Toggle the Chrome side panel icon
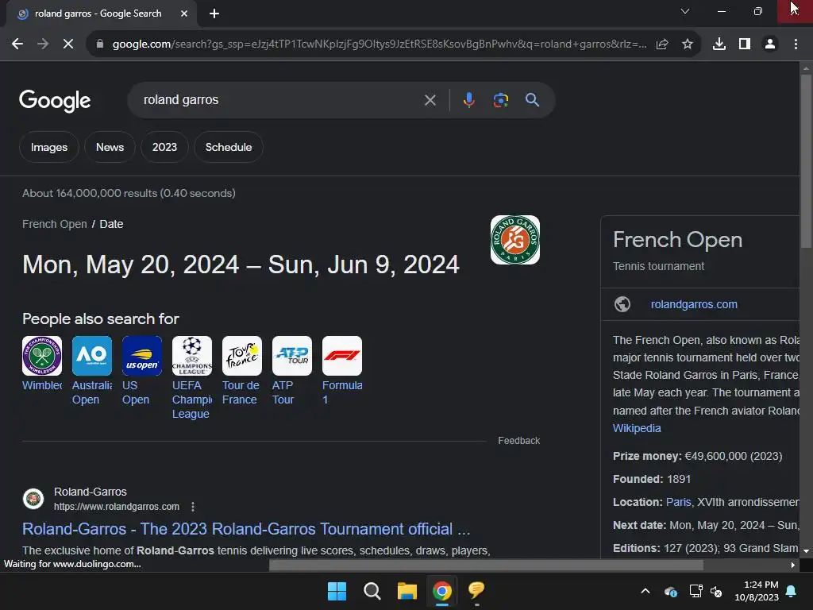Image resolution: width=813 pixels, height=610 pixels. 745,44
